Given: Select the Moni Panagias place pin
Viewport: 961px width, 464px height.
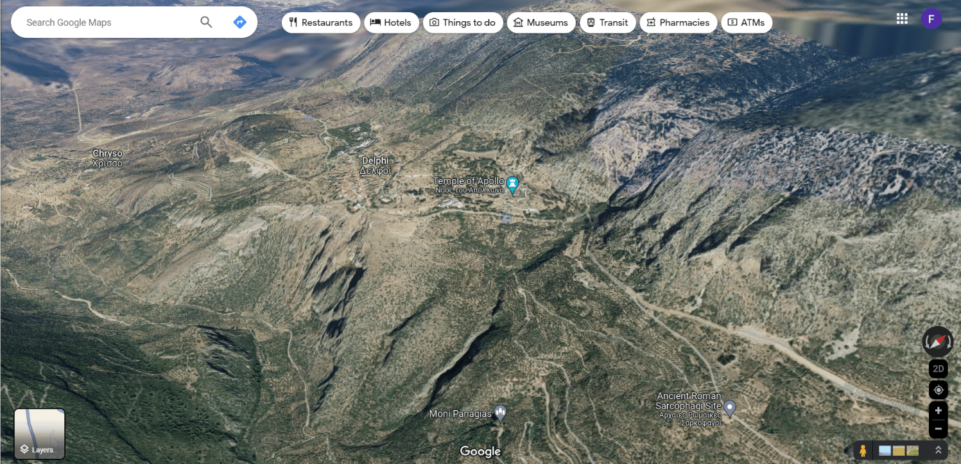Looking at the screenshot, I should tap(501, 413).
